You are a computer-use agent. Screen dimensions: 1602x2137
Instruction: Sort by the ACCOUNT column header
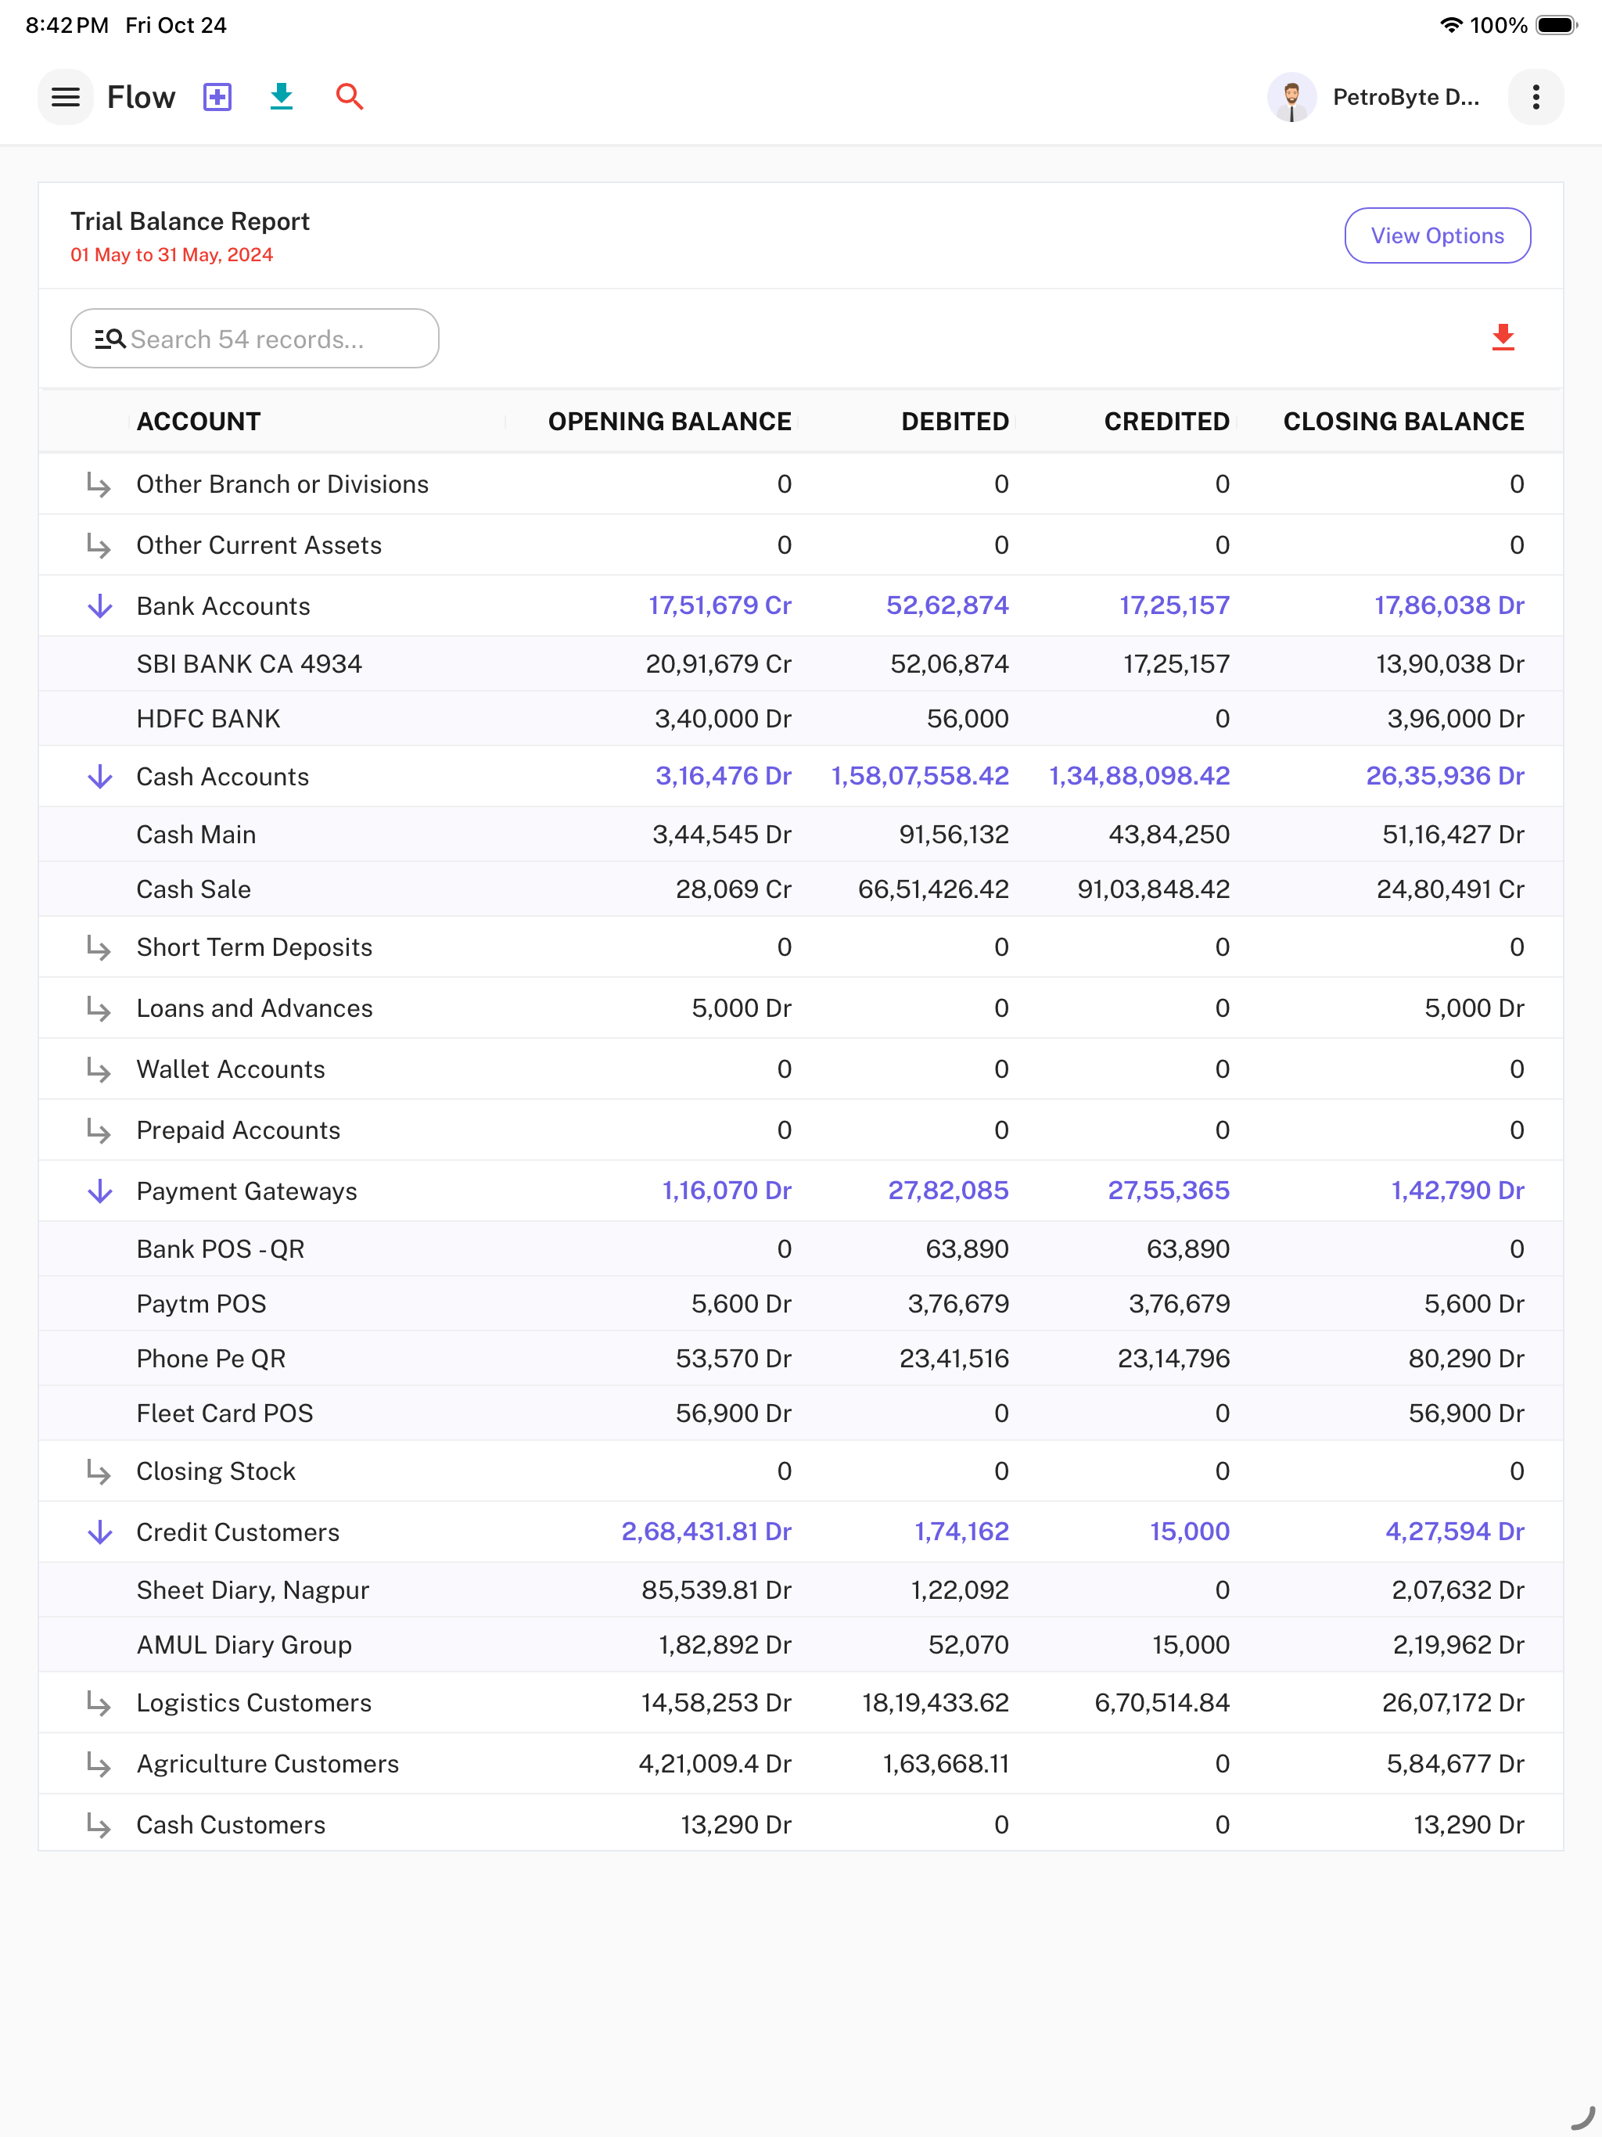[x=198, y=421]
